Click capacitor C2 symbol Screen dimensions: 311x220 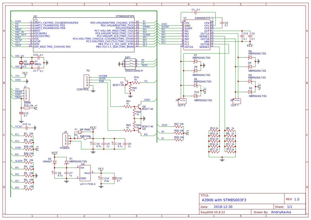pos(222,23)
